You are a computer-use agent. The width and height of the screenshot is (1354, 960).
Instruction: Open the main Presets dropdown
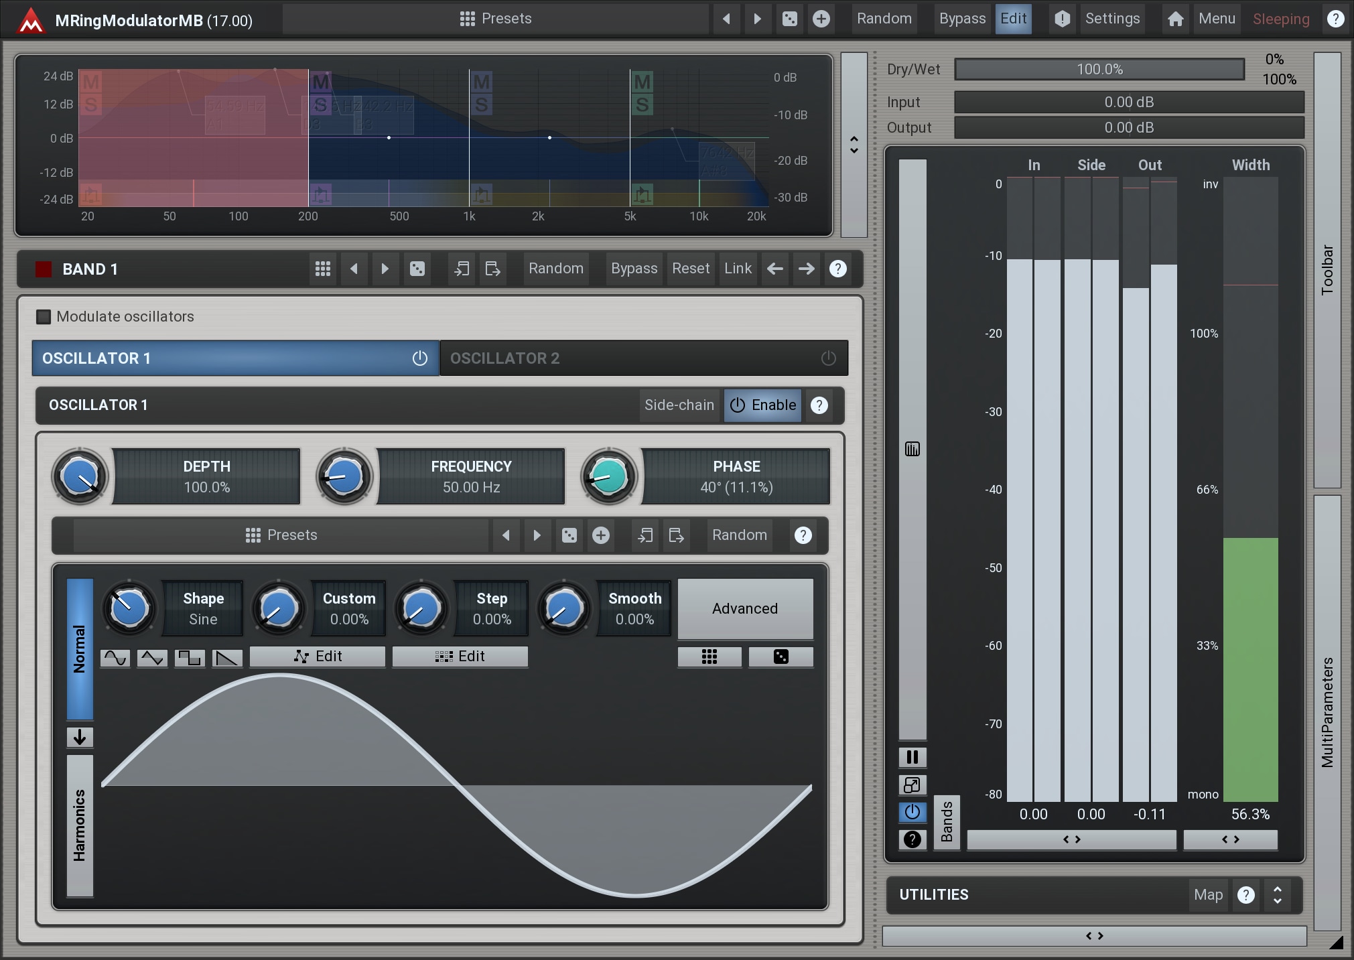(496, 19)
